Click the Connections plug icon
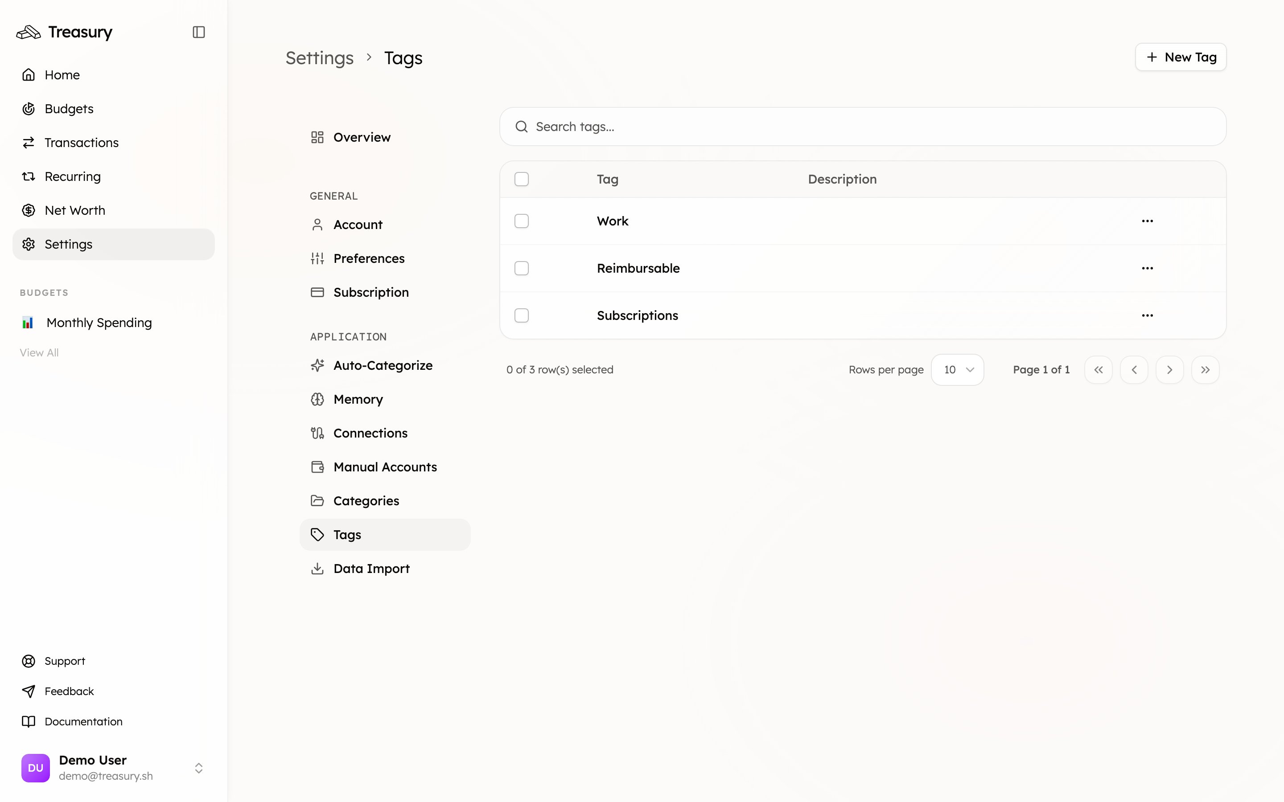The width and height of the screenshot is (1284, 802). click(x=317, y=434)
